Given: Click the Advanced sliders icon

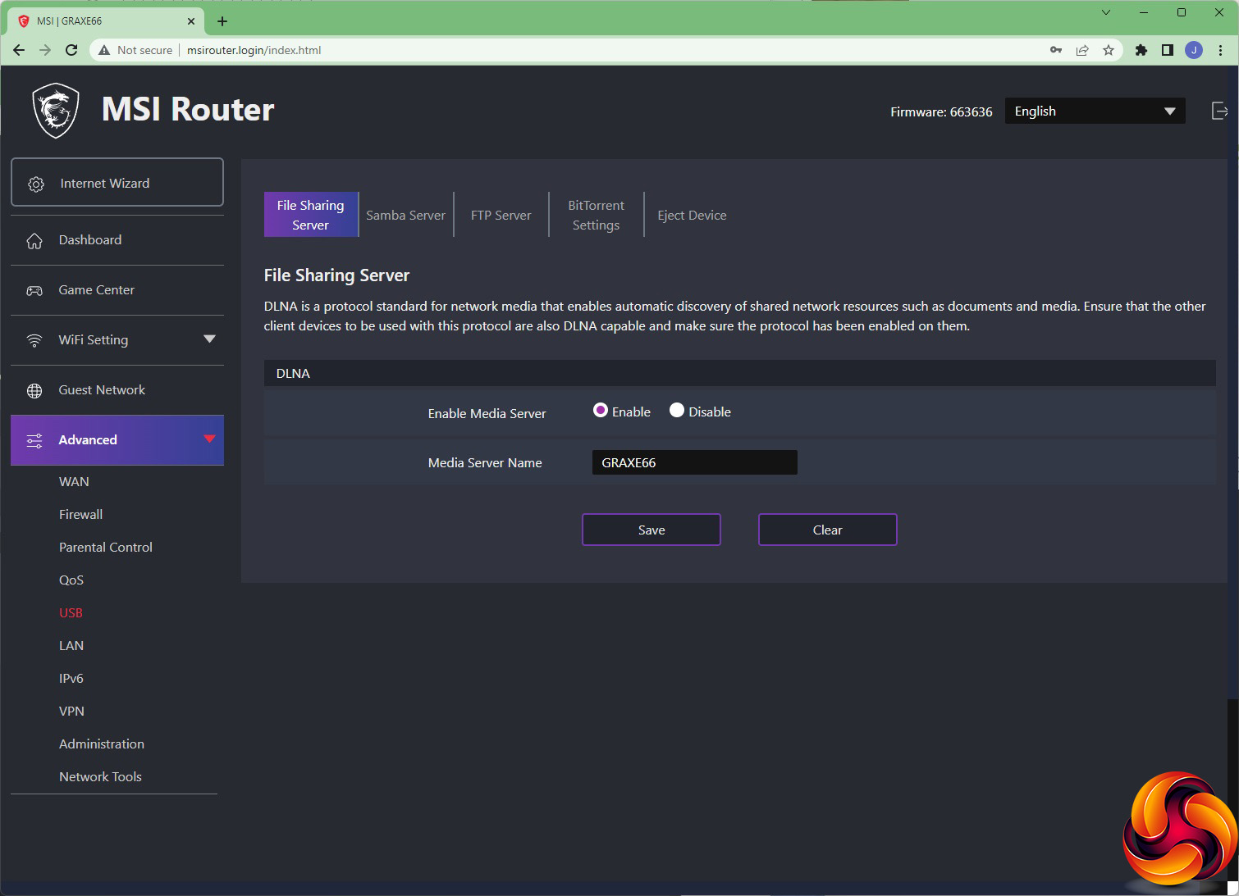Looking at the screenshot, I should click(34, 440).
